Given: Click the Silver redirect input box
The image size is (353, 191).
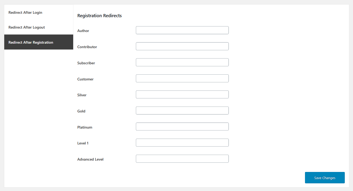Looking at the screenshot, I should (x=182, y=94).
